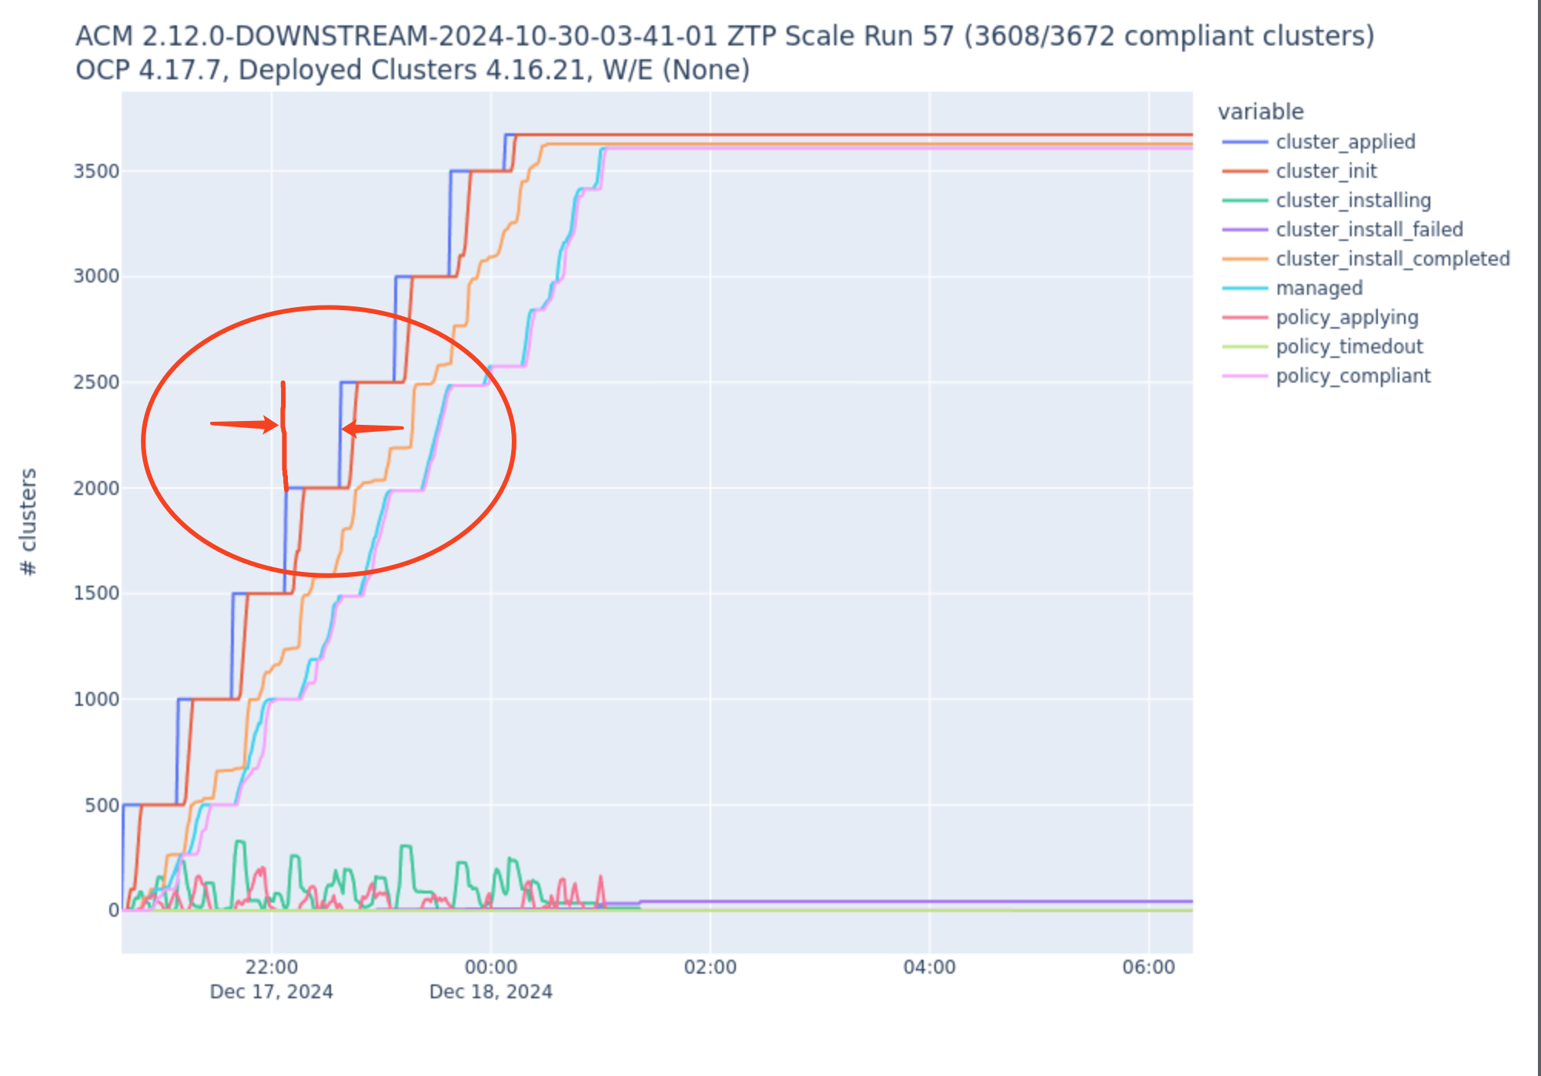Toggle policy_applying legend entry
Image resolution: width=1541 pixels, height=1076 pixels.
pos(1346,317)
